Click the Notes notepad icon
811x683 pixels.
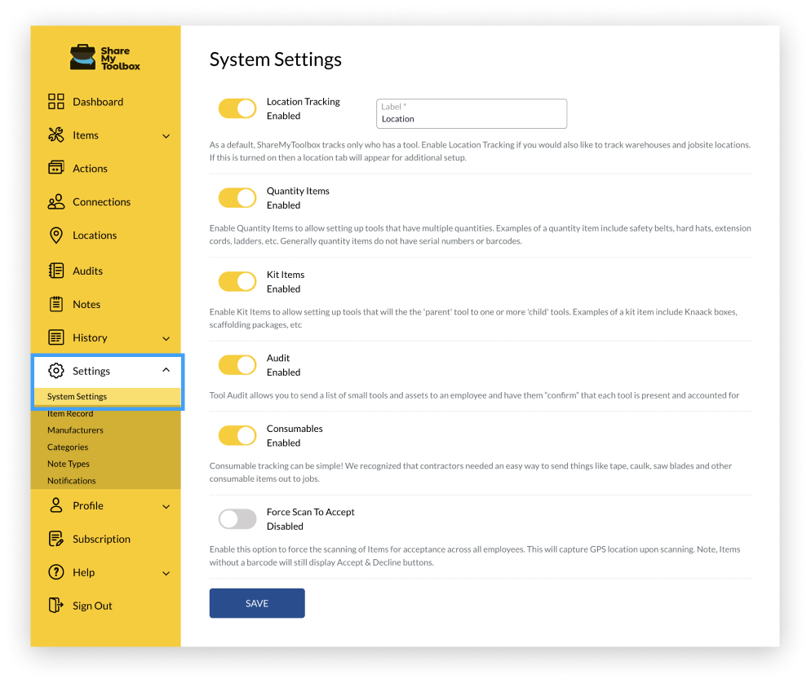click(55, 303)
